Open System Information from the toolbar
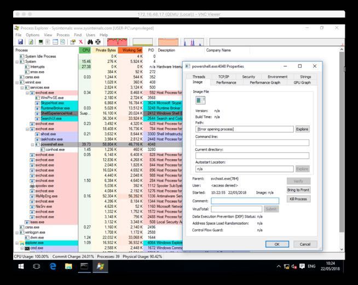This screenshot has height=285, width=358. tap(41, 42)
